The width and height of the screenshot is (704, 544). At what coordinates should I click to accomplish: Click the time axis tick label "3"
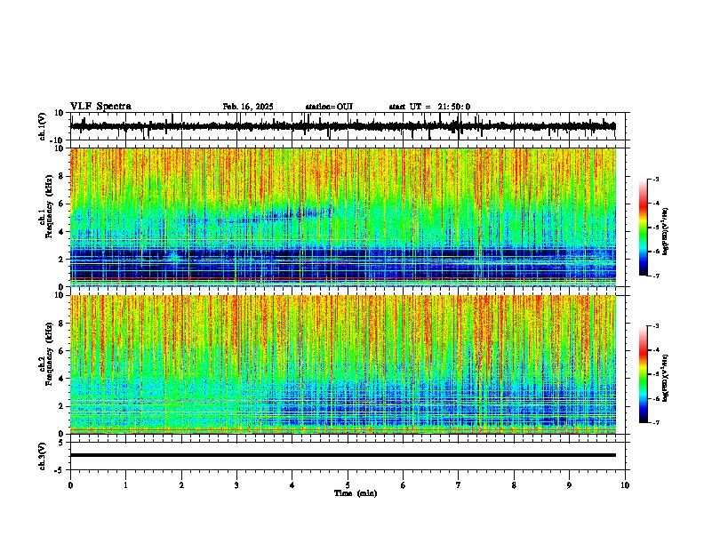[x=236, y=485]
